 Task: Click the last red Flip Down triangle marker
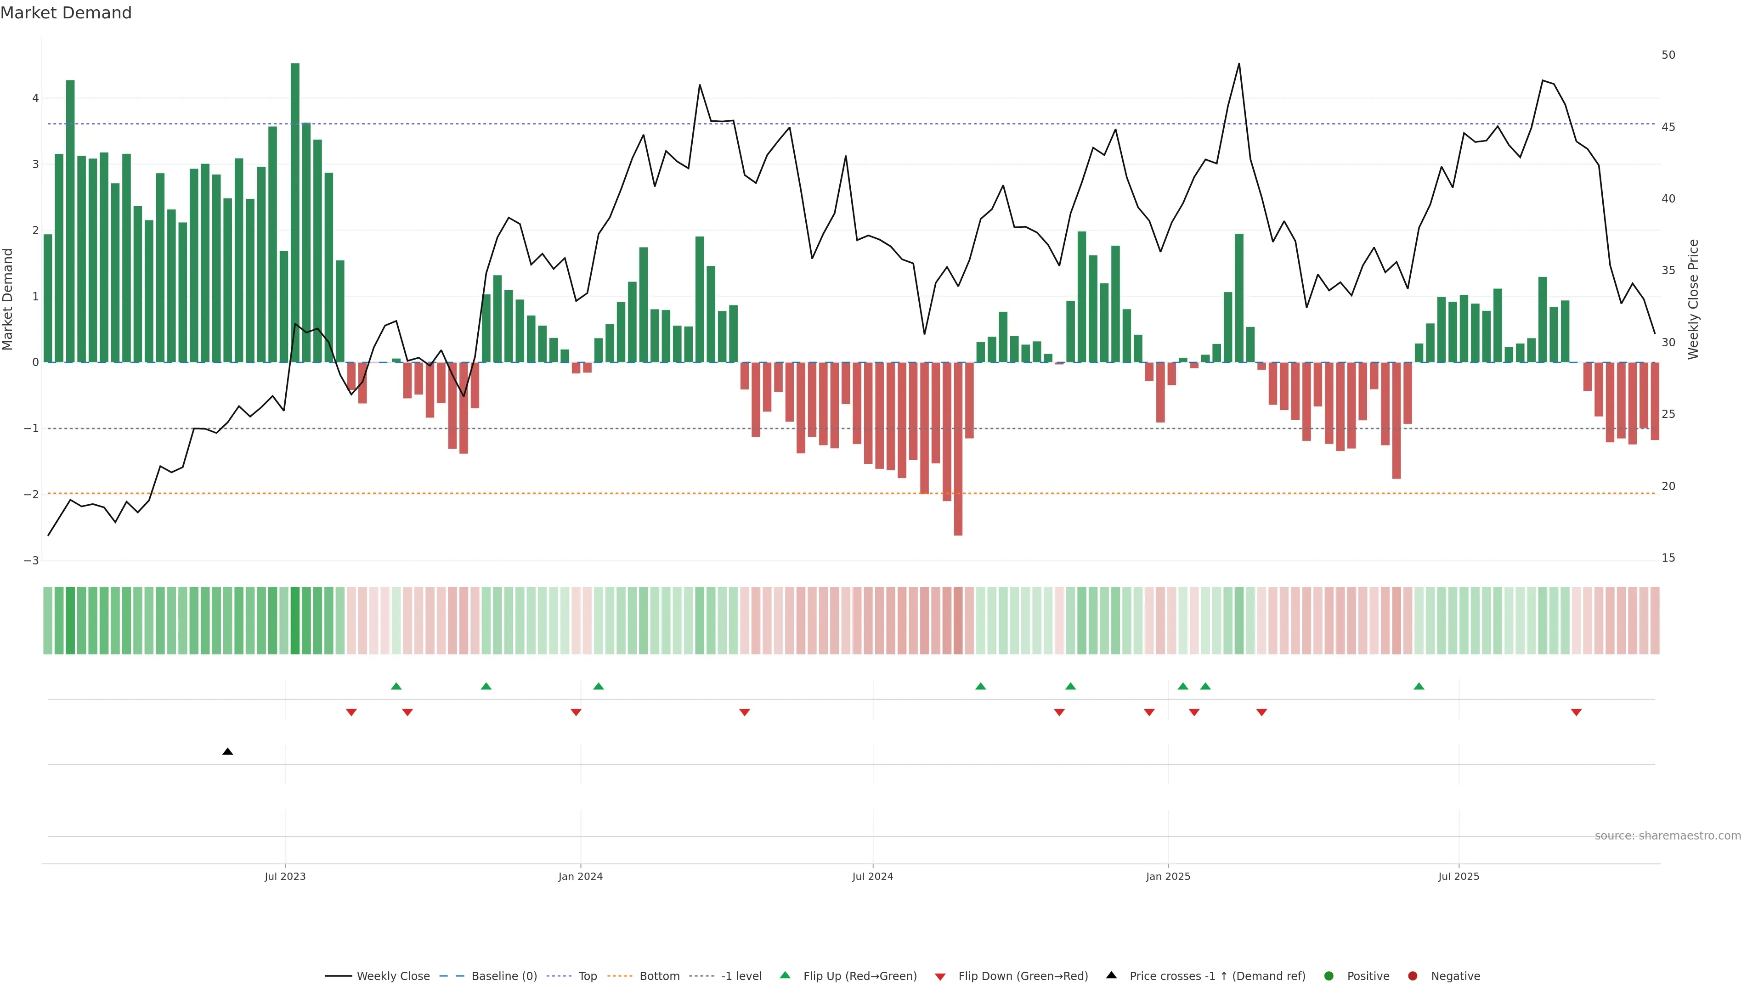(1577, 713)
